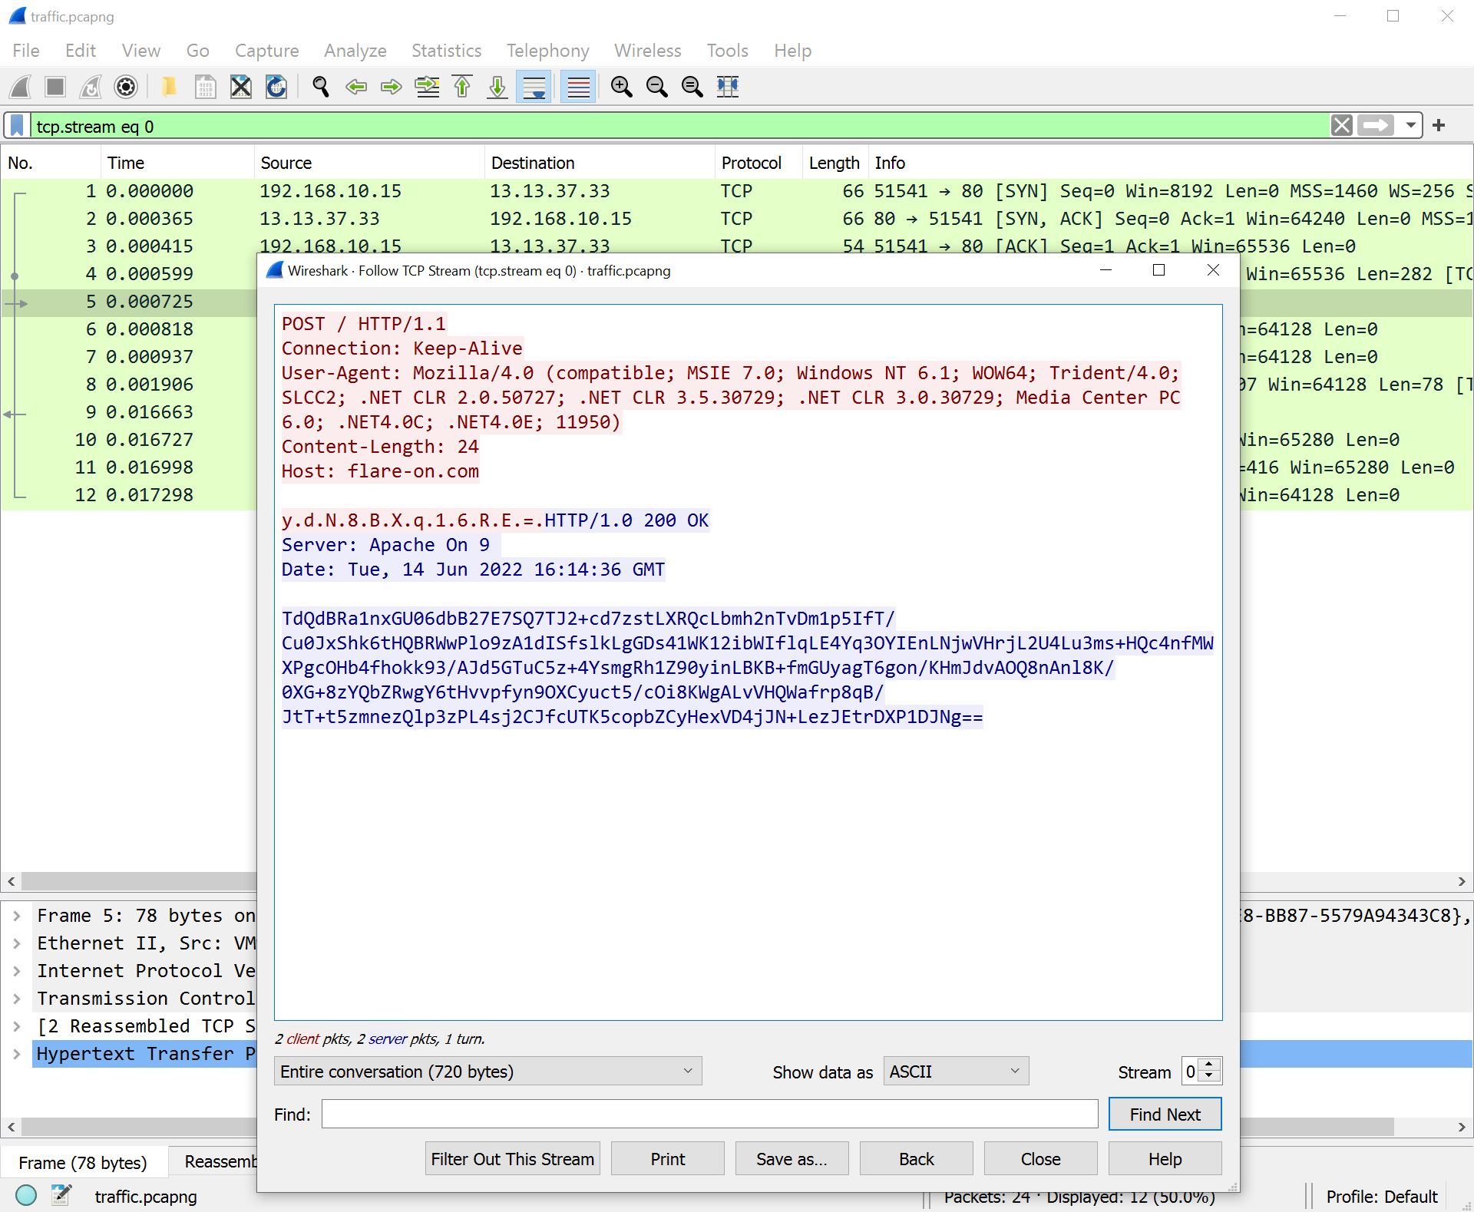
Task: Click the close capture file icon
Action: [x=241, y=87]
